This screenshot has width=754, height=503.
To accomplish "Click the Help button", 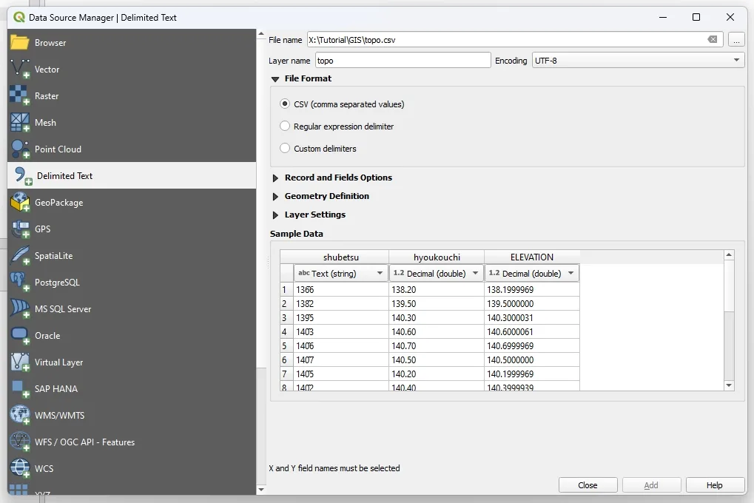I will coord(714,485).
